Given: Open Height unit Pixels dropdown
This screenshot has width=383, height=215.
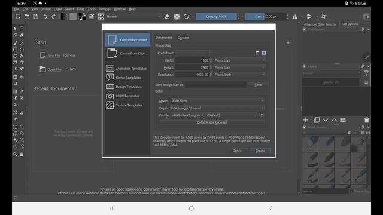Looking at the screenshot, I should click(239, 67).
